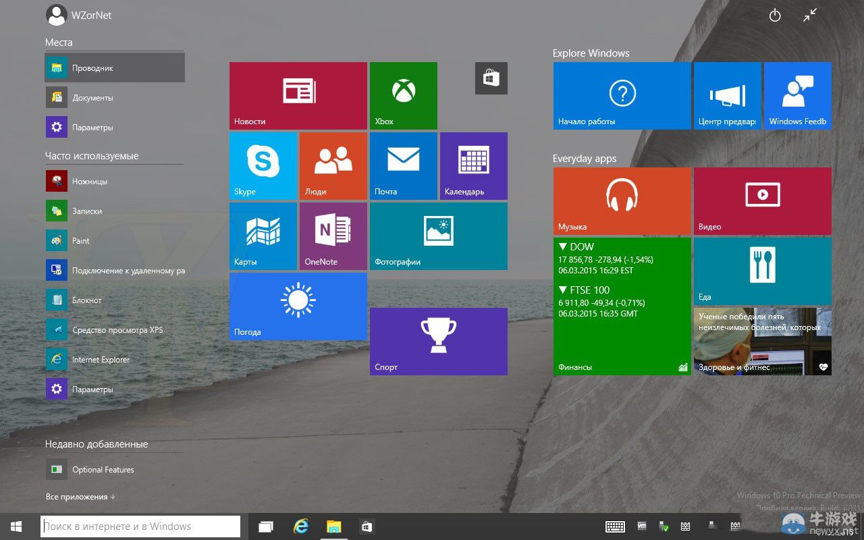The image size is (864, 540).
Task: Focus the Поиск в интернете и в Windows box
Action: [x=140, y=526]
